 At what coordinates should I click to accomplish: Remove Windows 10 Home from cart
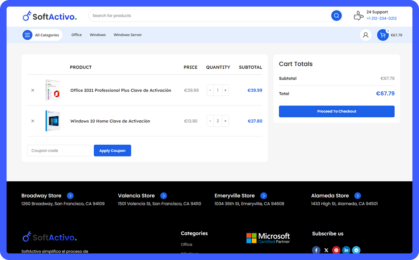[33, 121]
